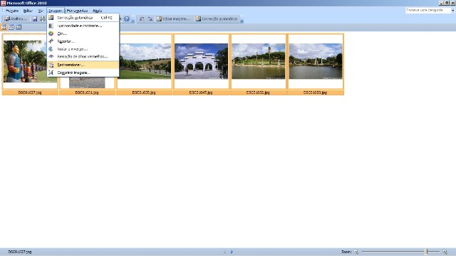This screenshot has width=456, height=256.
Task: Open dropdown arrow of help question box
Action: [x=453, y=10]
